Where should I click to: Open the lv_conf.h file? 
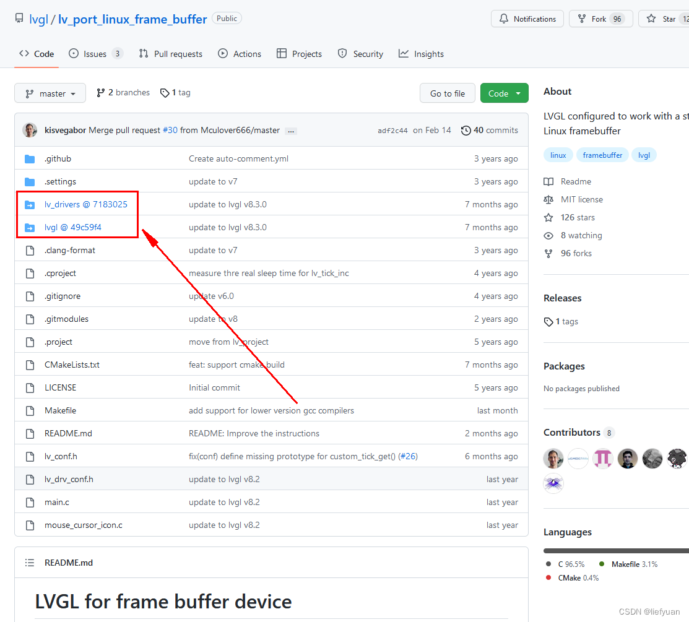(61, 456)
